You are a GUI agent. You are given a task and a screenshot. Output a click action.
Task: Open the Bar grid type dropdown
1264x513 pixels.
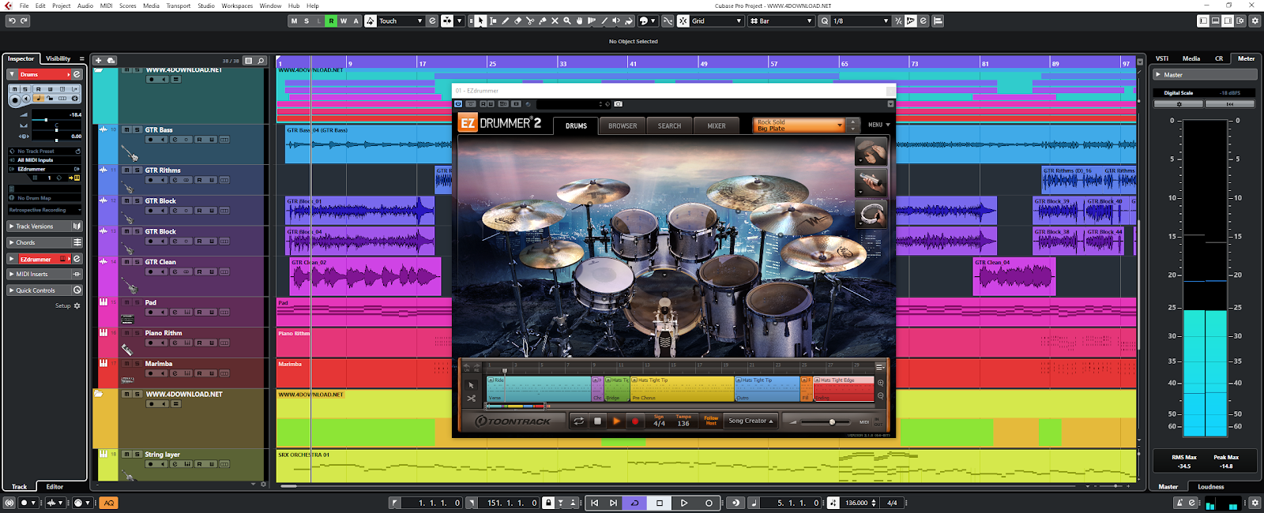pyautogui.click(x=781, y=21)
